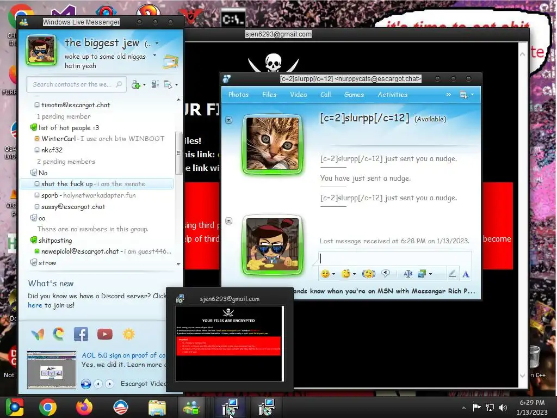
Task: Open File Explorer from the taskbar
Action: click(x=157, y=408)
